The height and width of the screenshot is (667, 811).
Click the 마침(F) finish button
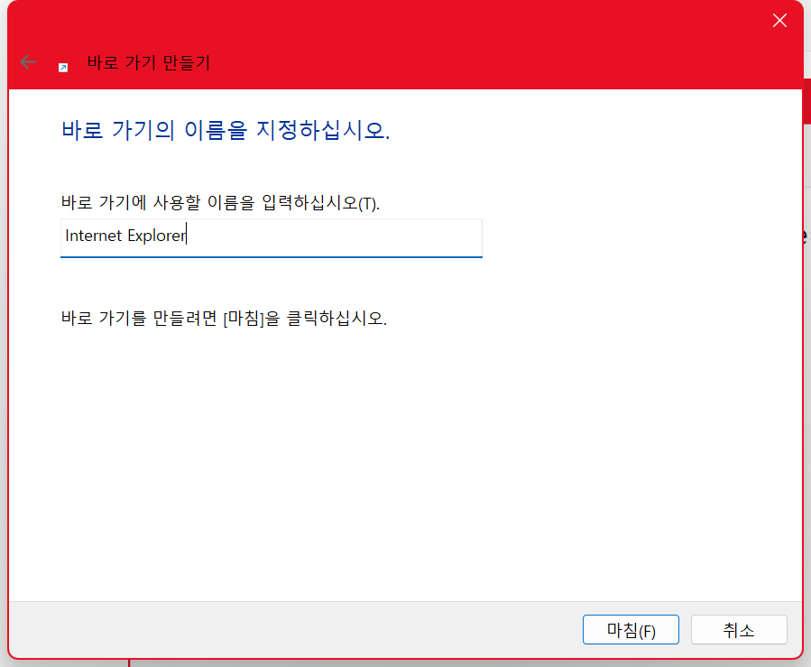pyautogui.click(x=631, y=629)
